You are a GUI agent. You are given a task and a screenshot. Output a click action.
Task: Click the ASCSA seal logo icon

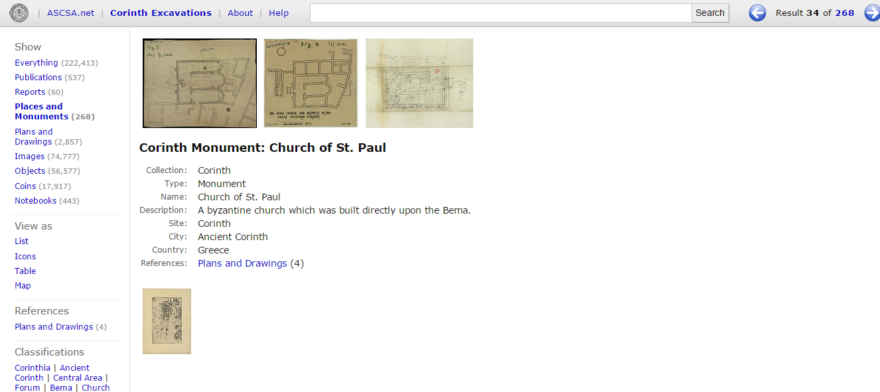19,13
